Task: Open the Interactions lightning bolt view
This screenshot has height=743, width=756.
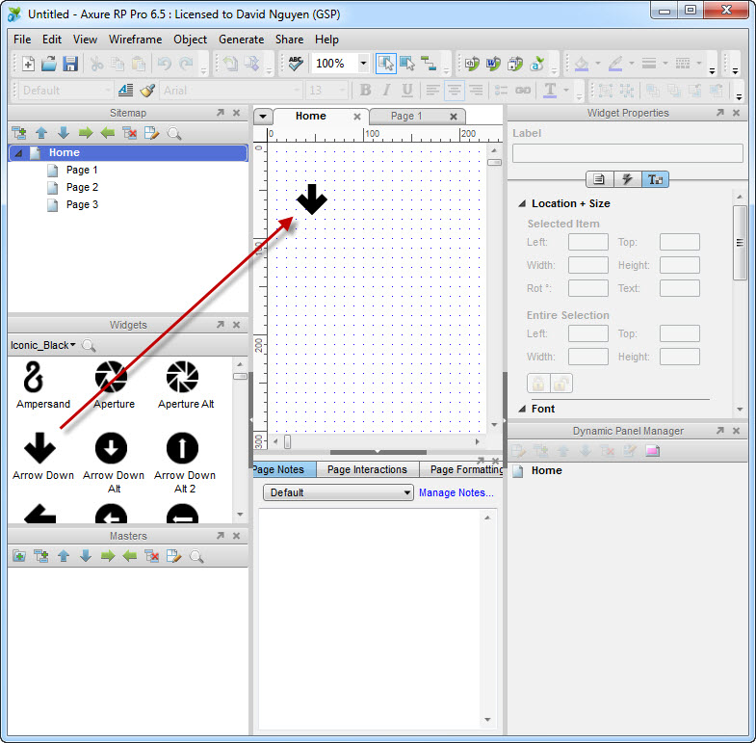Action: pos(627,179)
